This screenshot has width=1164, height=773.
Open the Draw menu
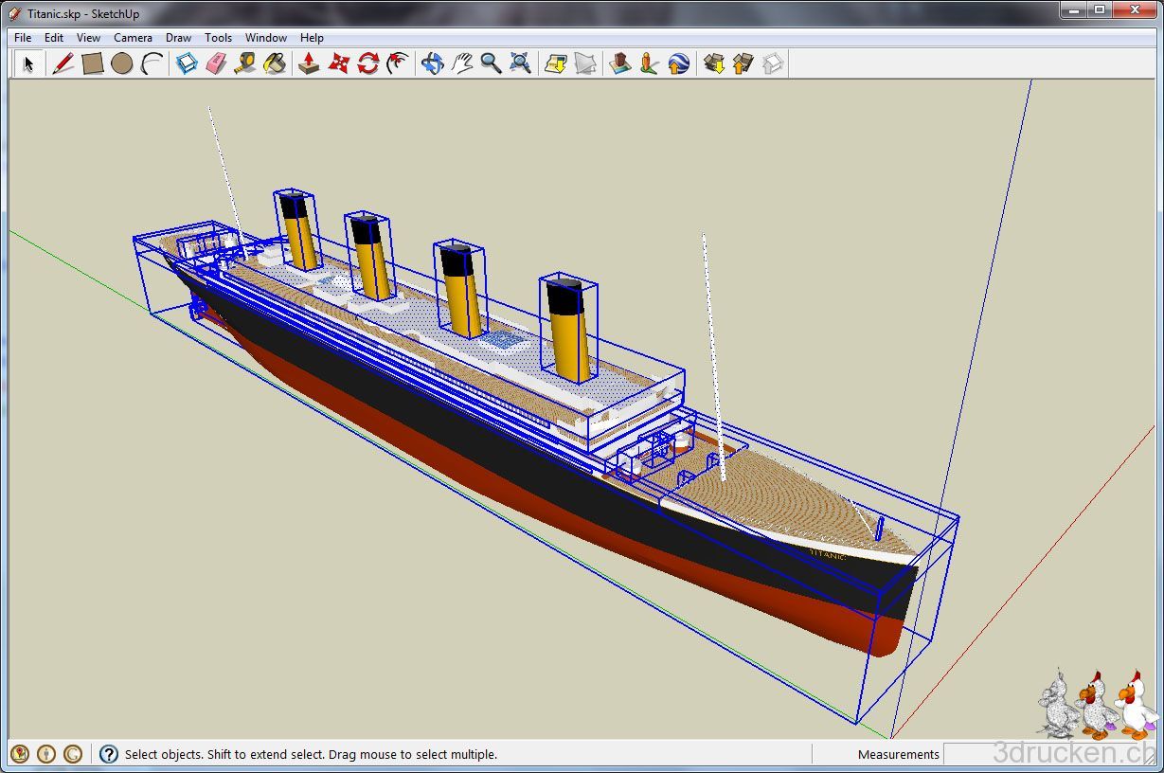pos(178,38)
